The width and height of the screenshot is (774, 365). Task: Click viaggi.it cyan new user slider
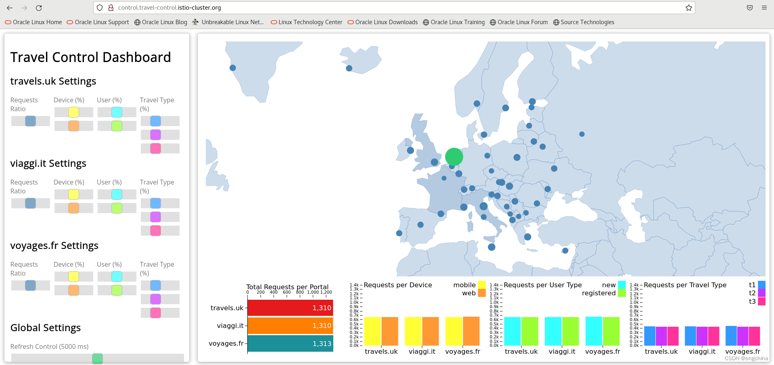[x=117, y=194]
